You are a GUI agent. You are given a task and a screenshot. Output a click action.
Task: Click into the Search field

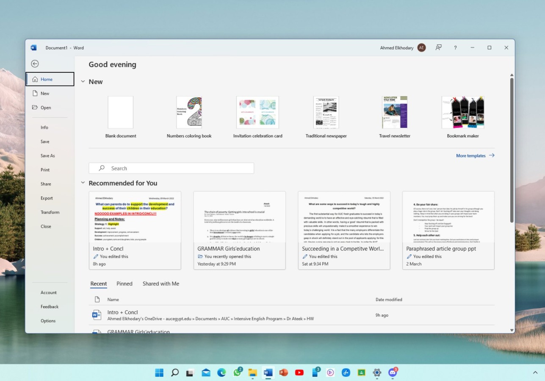pos(171,168)
